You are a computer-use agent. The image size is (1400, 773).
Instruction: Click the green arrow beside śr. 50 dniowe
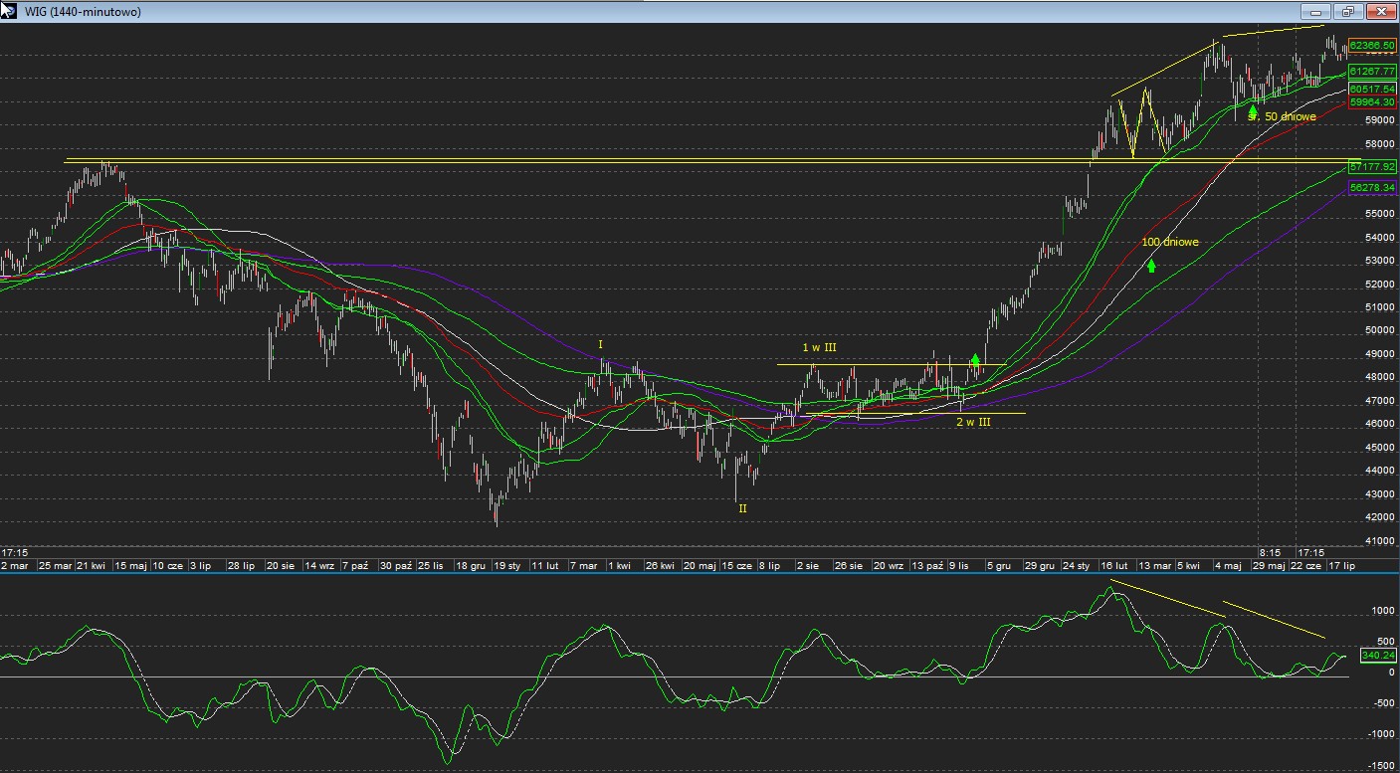pos(1253,112)
